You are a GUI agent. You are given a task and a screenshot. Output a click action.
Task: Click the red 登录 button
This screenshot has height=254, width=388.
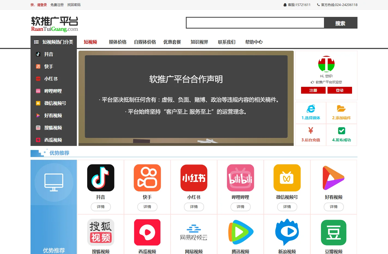point(340,90)
